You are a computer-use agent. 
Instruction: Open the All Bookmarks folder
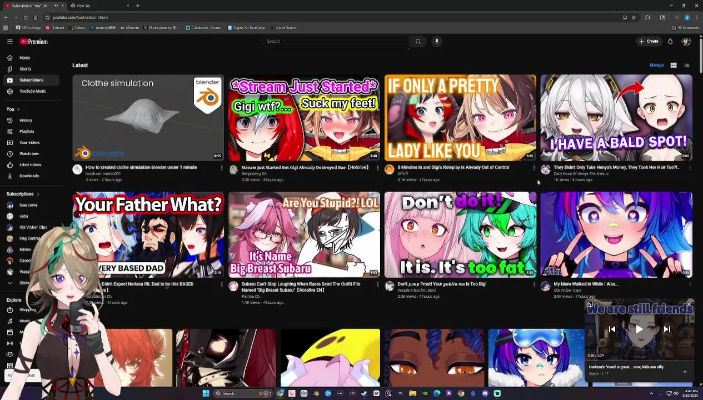pyautogui.click(x=685, y=28)
